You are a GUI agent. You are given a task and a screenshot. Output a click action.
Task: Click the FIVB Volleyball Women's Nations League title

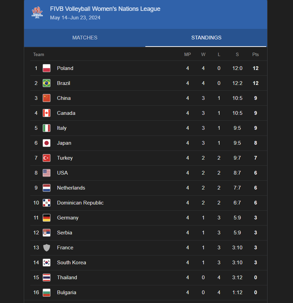105,9
